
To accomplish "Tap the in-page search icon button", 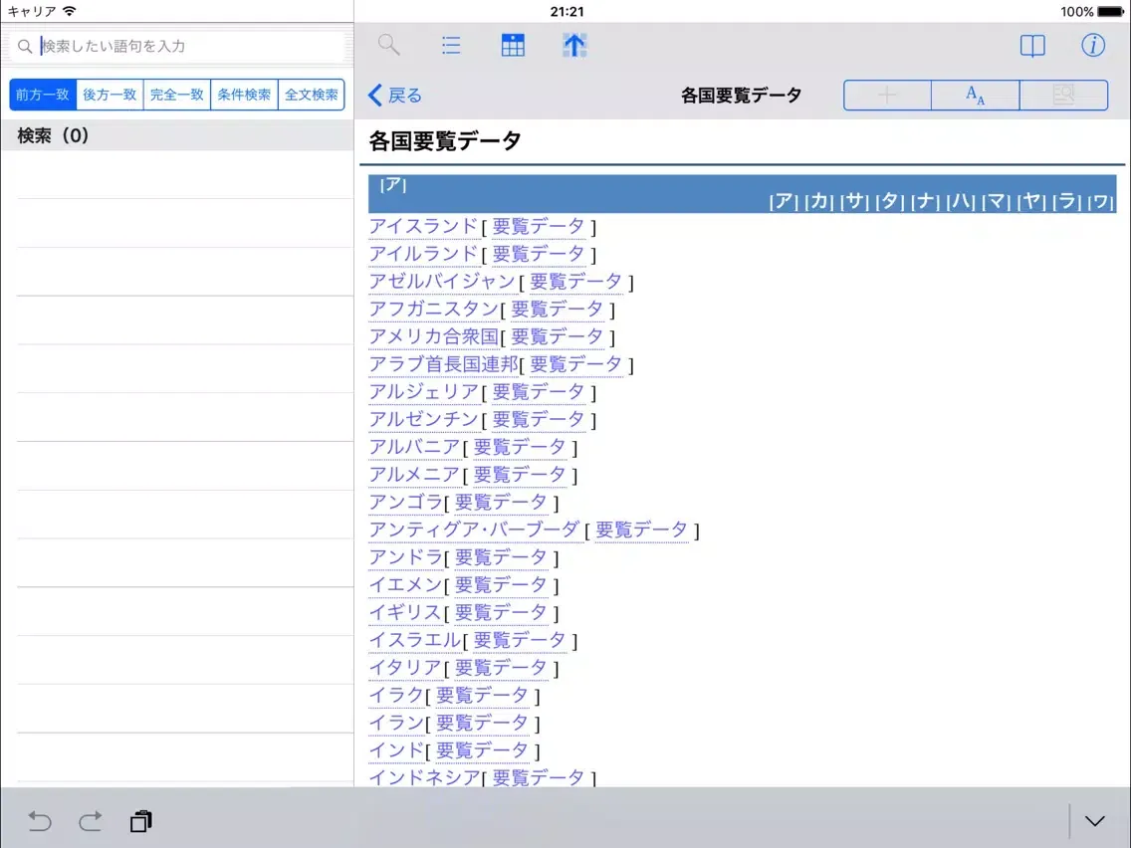I will (1064, 96).
